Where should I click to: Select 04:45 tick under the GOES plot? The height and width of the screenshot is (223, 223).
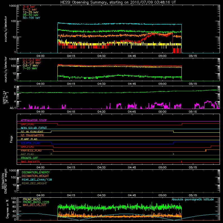point(132,112)
